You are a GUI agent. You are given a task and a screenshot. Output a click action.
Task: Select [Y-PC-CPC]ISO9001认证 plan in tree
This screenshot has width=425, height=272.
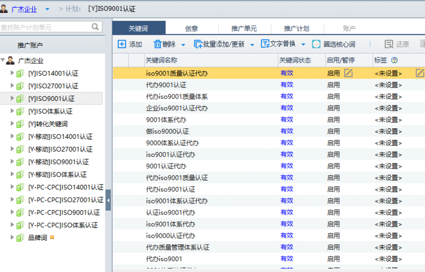[x=64, y=213]
